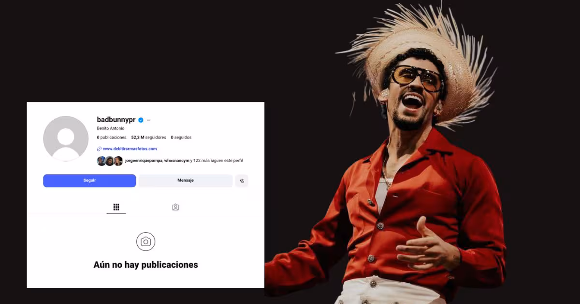Click the link icon beside the website URL
Screen dimensions: 580x304
pos(100,149)
